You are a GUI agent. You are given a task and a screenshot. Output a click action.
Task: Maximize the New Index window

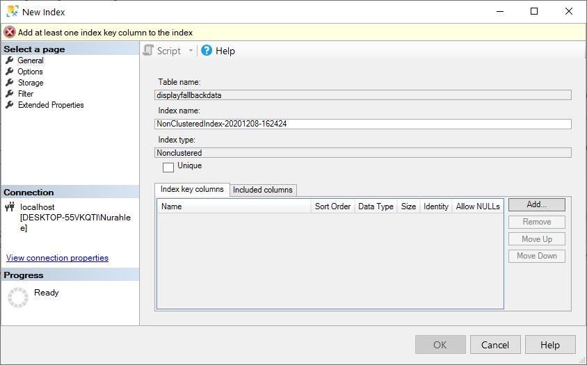[x=534, y=12]
